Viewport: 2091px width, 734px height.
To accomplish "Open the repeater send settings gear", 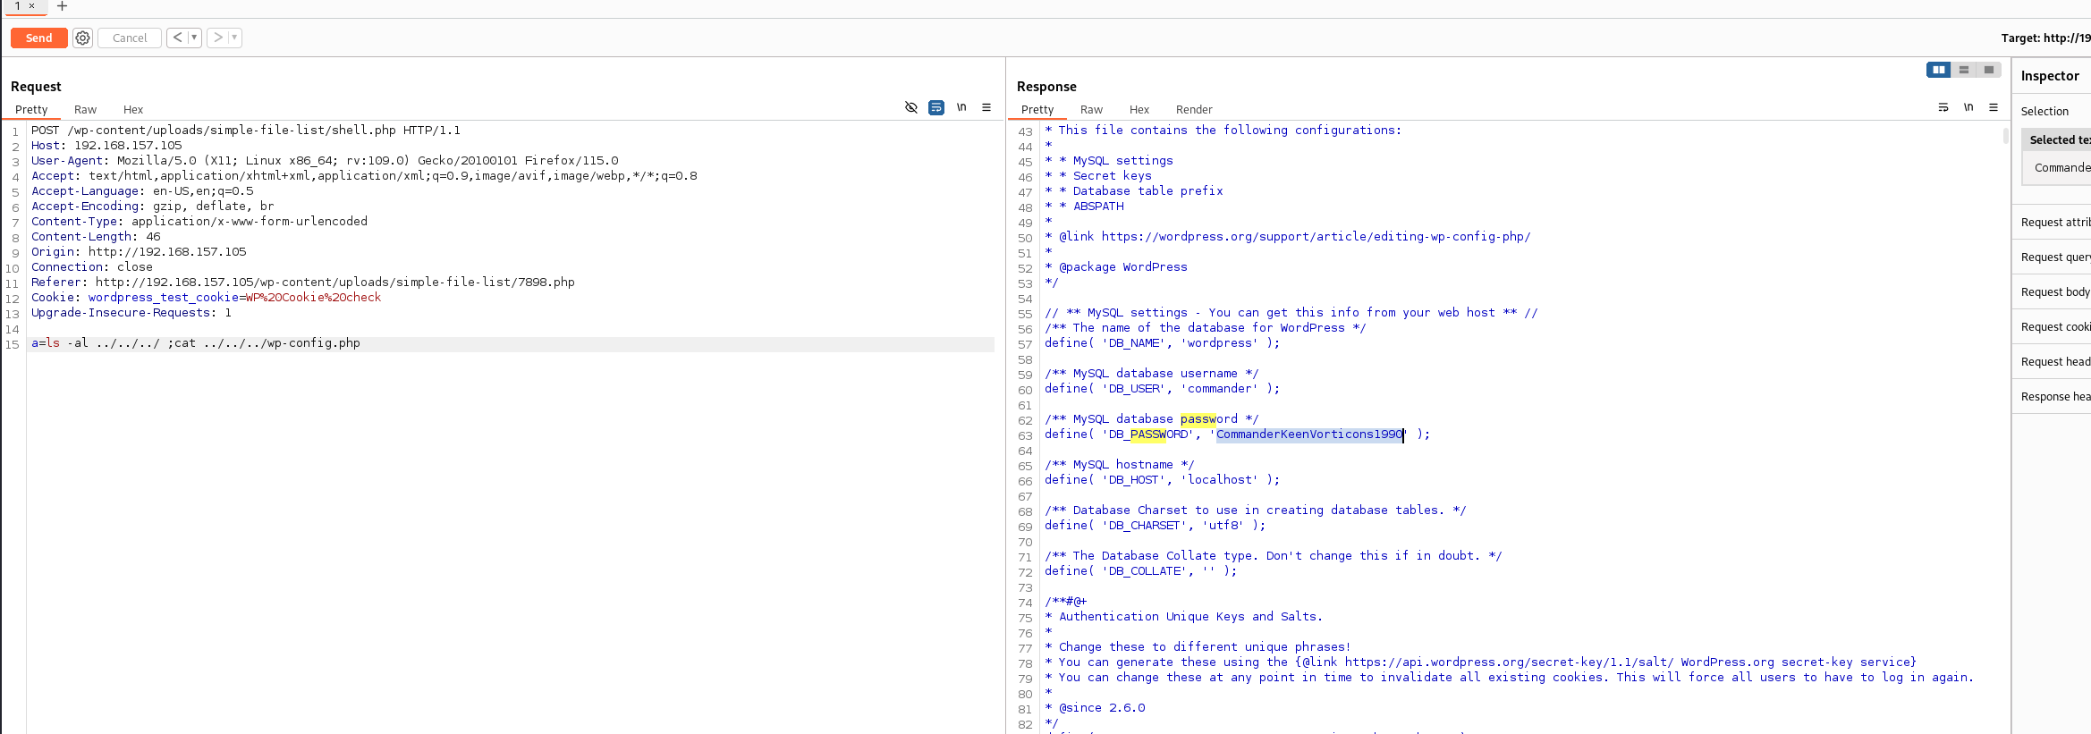I will tap(83, 38).
